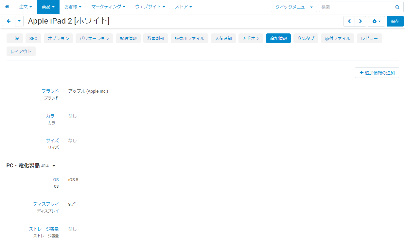
Task: Open the ストレージ容量 feature link
Action: point(44,229)
